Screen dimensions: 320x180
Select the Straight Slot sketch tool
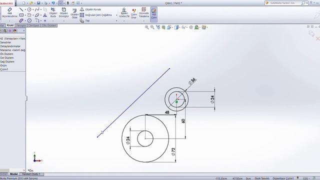[x=21, y=20]
